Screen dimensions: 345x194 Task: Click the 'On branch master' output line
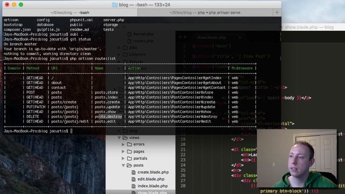pos(20,44)
